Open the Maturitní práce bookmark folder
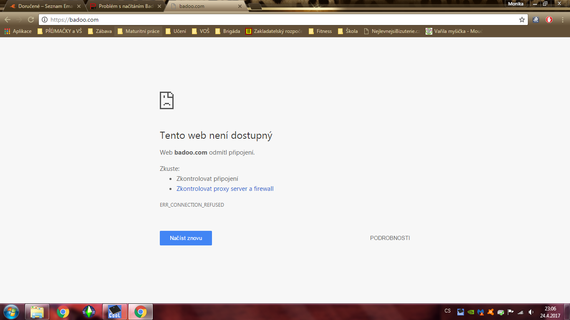 [x=139, y=31]
